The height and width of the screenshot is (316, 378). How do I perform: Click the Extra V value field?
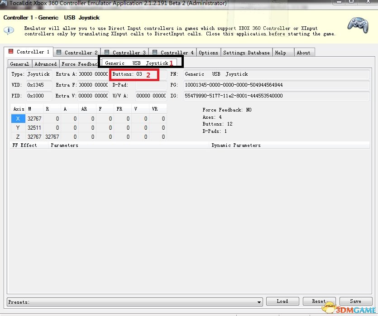[93, 96]
